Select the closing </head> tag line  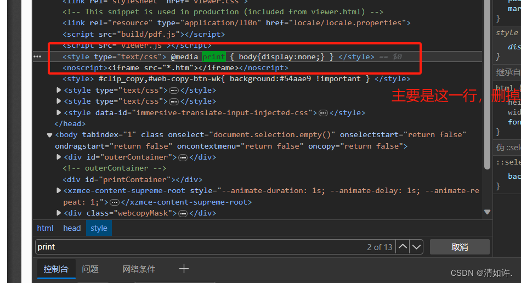coord(70,123)
